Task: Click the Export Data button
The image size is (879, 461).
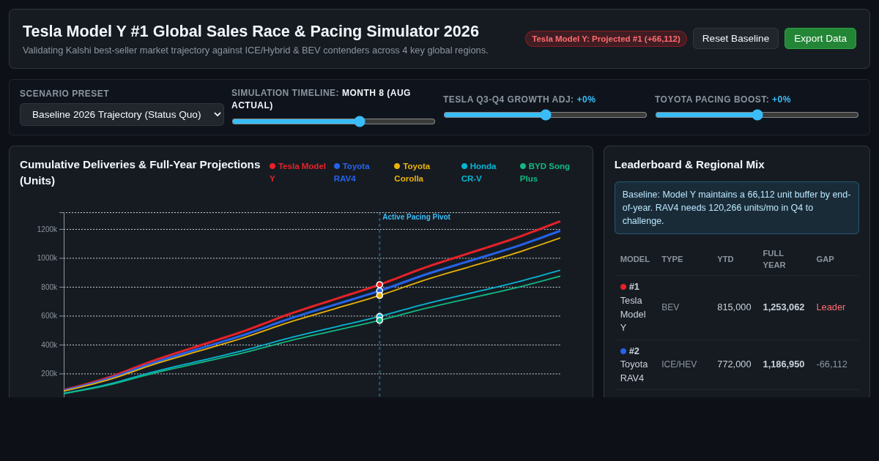Action: [820, 38]
